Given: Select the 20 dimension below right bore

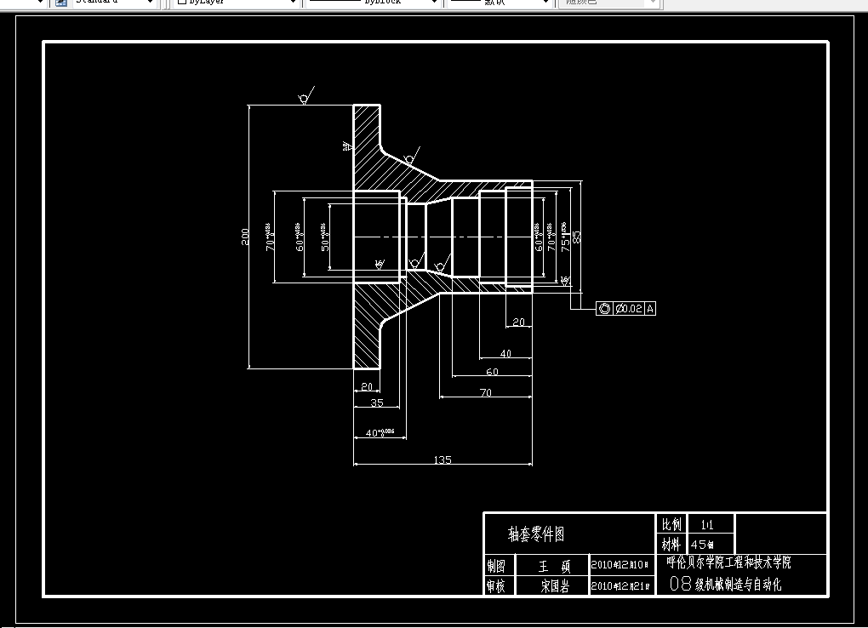Looking at the screenshot, I should point(519,322).
